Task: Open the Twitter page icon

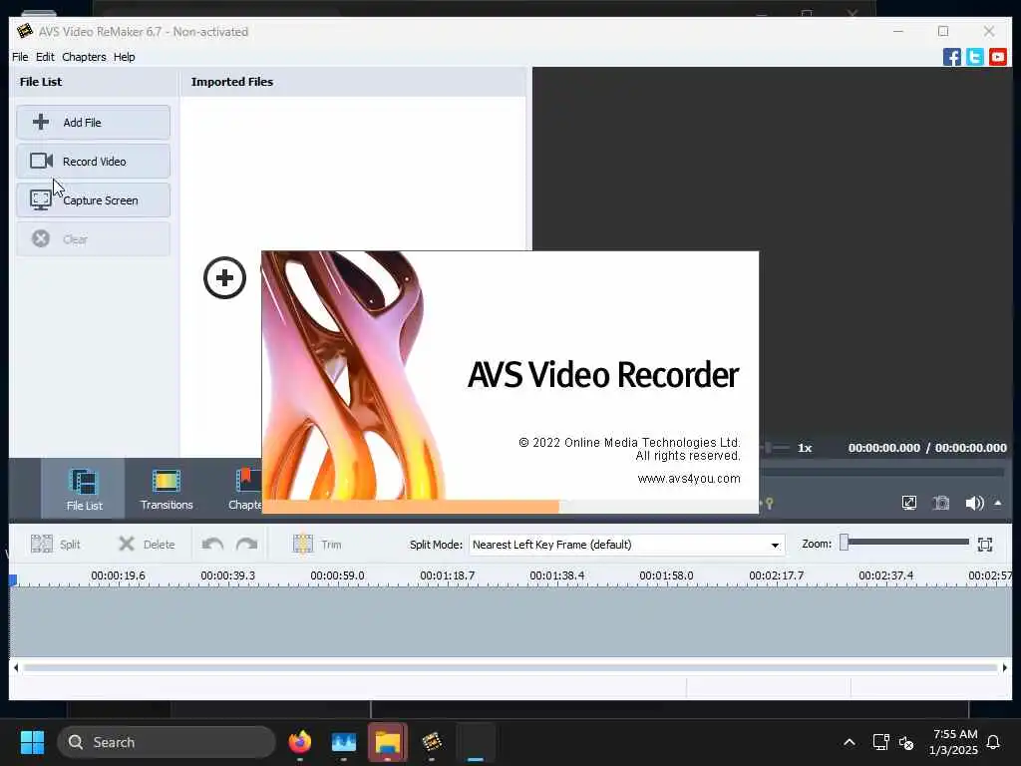Action: (975, 57)
